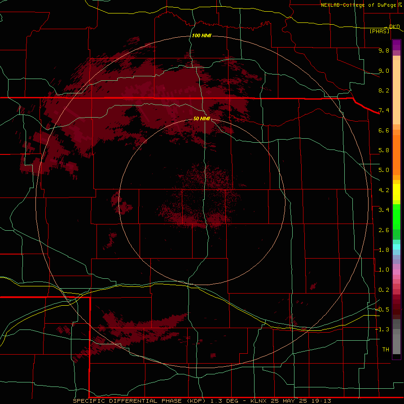The width and height of the screenshot is (404, 404).
Task: Click the yellow segment of KDP color bar
Action: [x=396, y=192]
